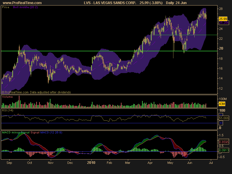
Task: Select the LVS - LAS VEGAS SANDS CORP. title
Action: 110,3
